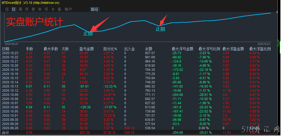Click the equity curve peak at right
Viewport: 281px width, 136px height.
coord(271,13)
